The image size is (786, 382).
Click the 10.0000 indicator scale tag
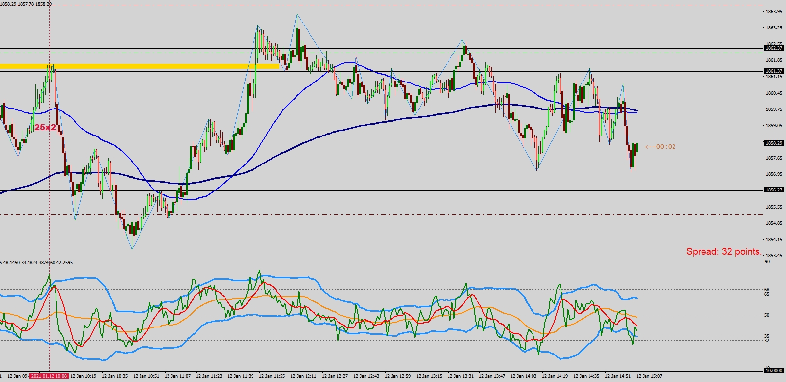(x=774, y=371)
